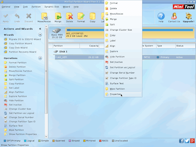Choose Split in the context menu
Image resolution: width=196 pixels, height=147 pixels.
click(x=123, y=24)
